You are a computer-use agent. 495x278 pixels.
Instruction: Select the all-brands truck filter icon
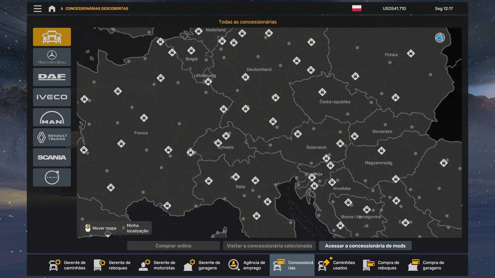click(x=52, y=37)
